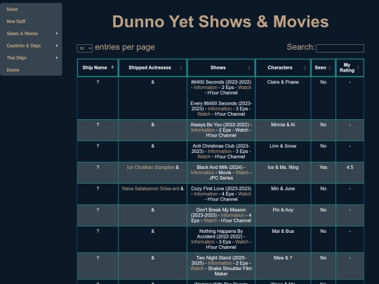Click into the Search input field
379x284 pixels.
click(x=340, y=48)
